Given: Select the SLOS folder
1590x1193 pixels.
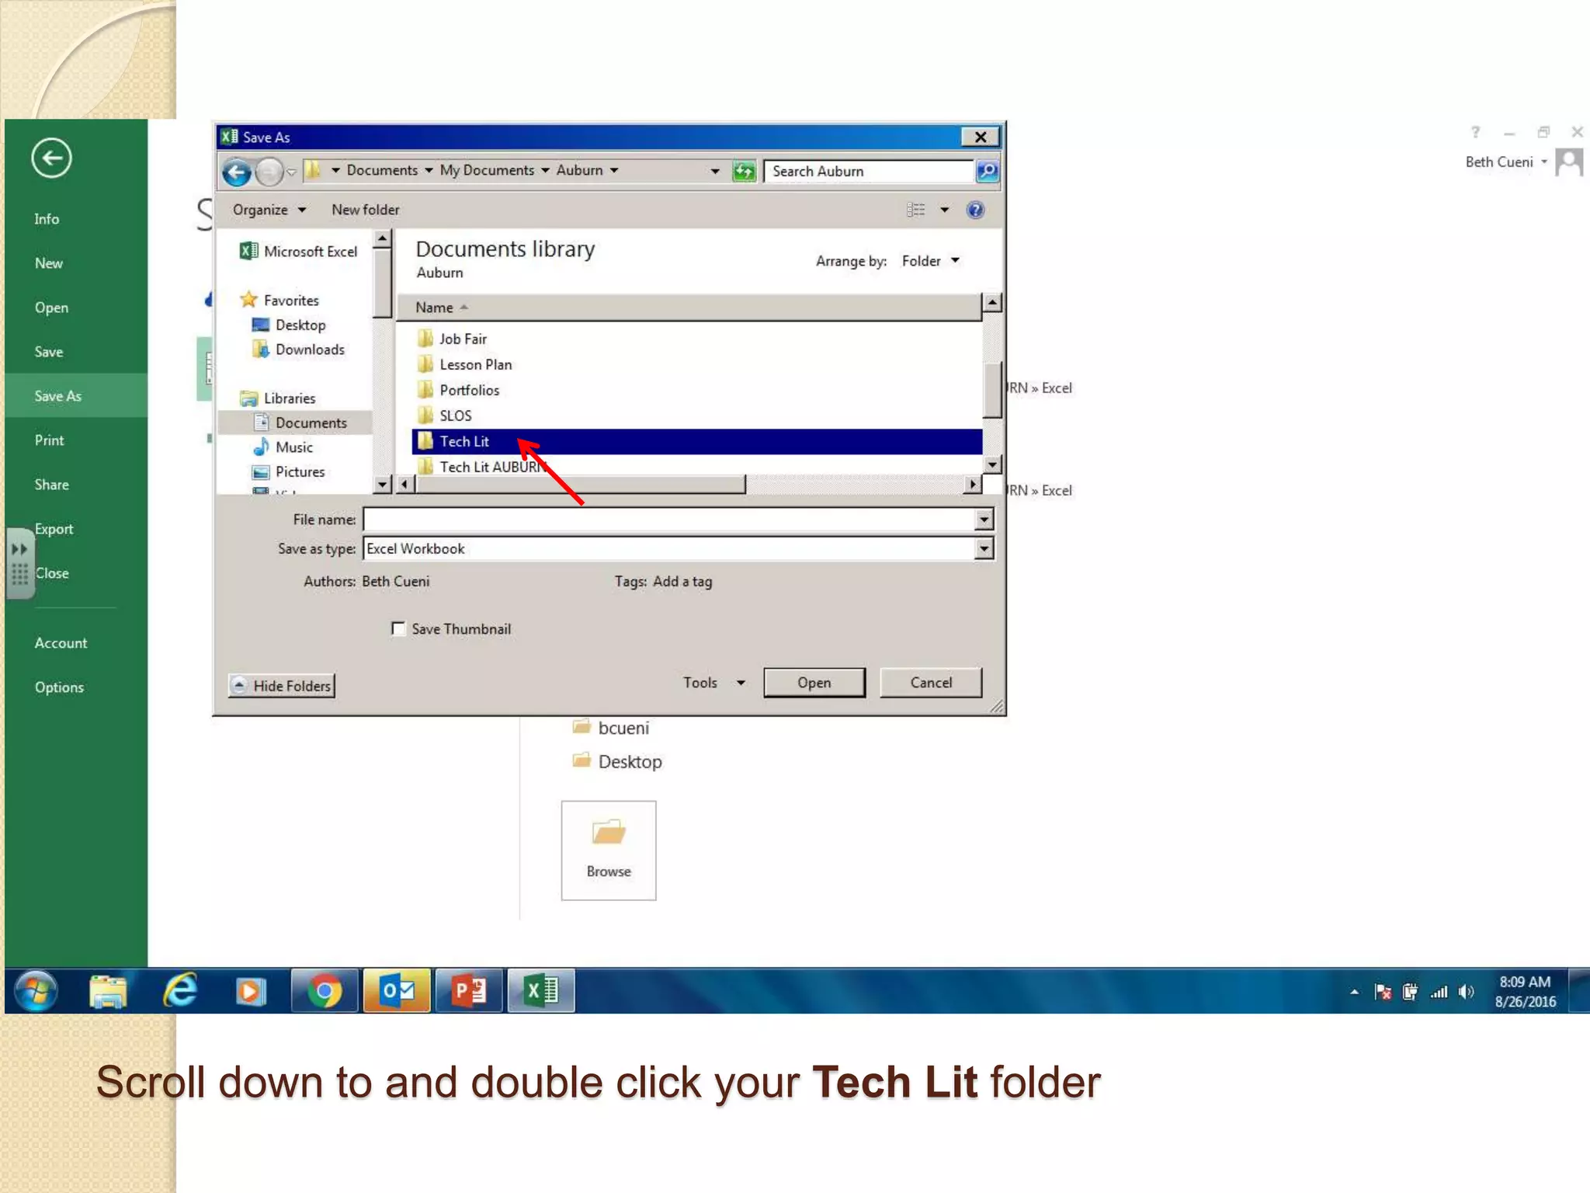Looking at the screenshot, I should [x=444, y=416].
